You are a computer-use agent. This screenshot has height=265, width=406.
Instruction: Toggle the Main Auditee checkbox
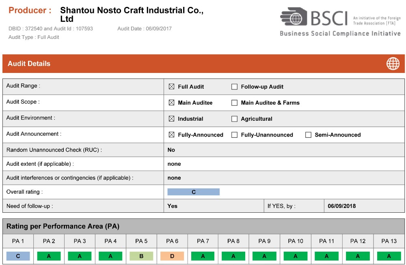click(x=171, y=103)
